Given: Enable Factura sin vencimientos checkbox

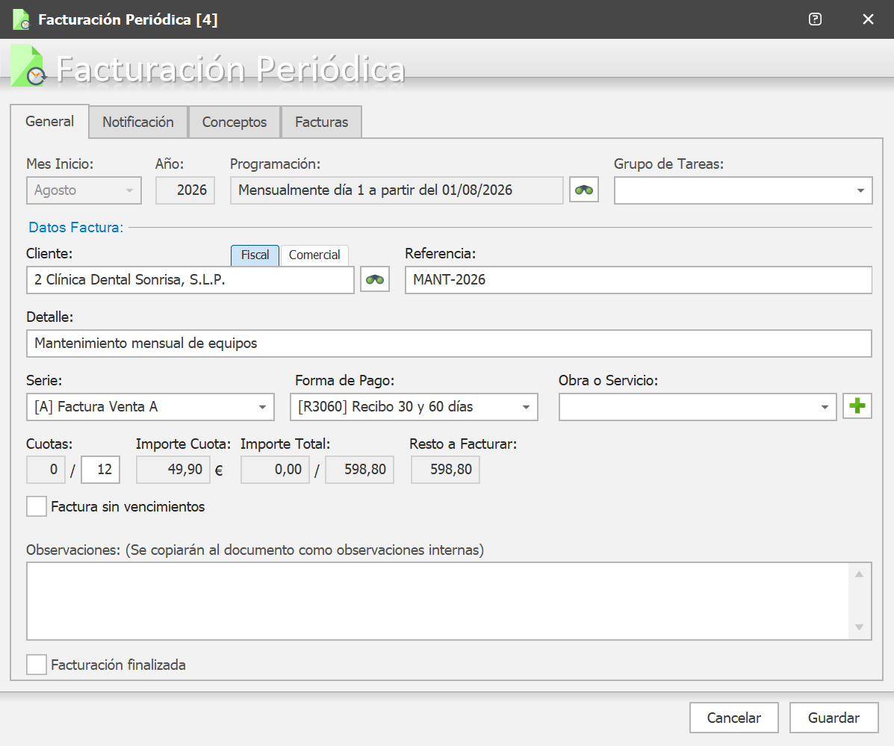Looking at the screenshot, I should point(37,506).
